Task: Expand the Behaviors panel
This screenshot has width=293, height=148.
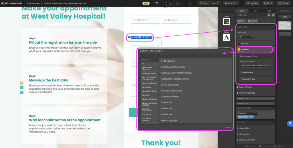Action: click(256, 98)
